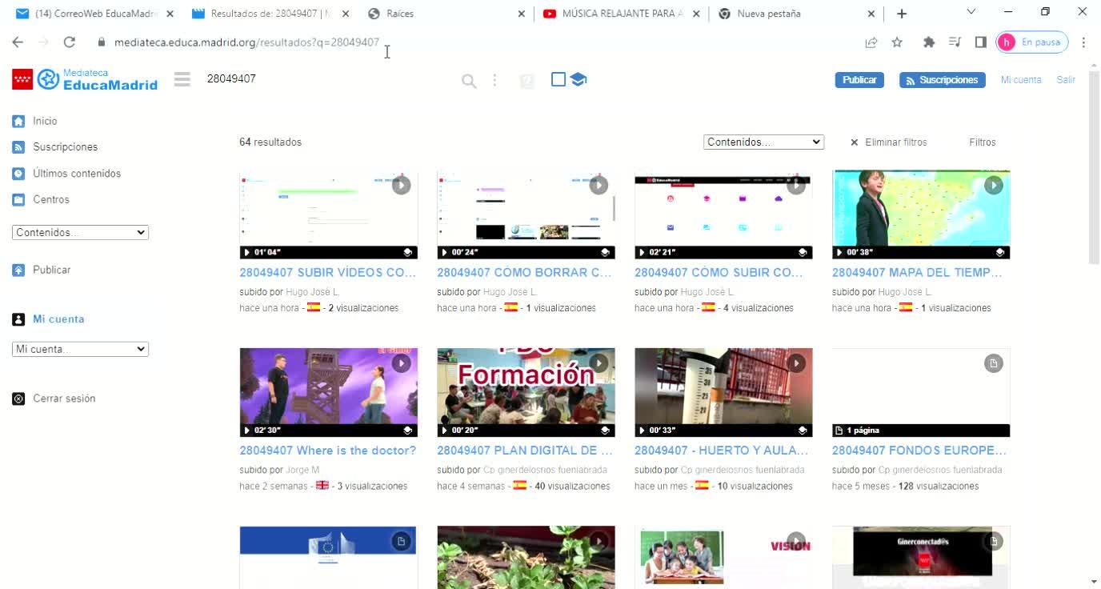Screen dimensions: 1101x589
Task: Switch to the Nueva pestaña tab
Action: pyautogui.click(x=799, y=14)
